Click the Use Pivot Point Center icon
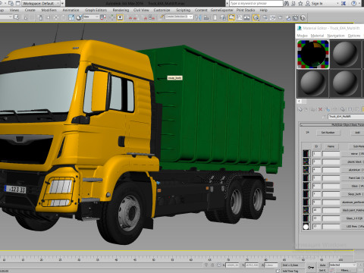 coord(103,17)
